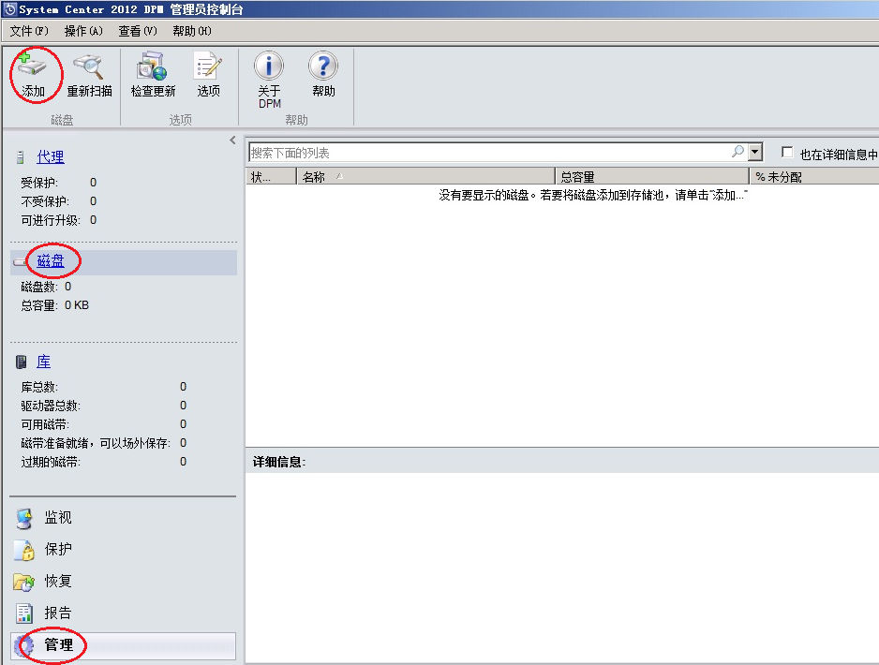
Task: Tick the 也在详细信息中 checkbox
Action: [x=787, y=153]
